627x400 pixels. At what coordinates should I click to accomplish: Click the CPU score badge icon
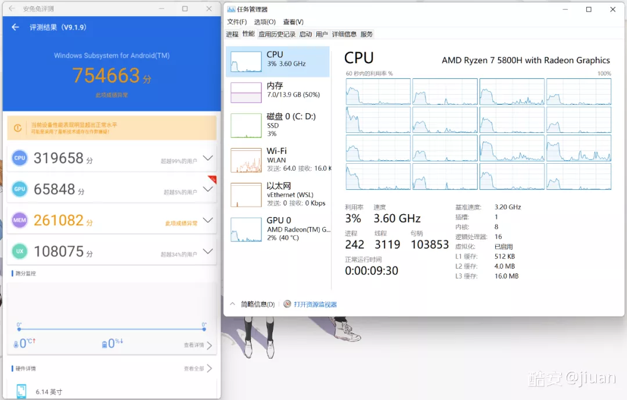coord(20,158)
